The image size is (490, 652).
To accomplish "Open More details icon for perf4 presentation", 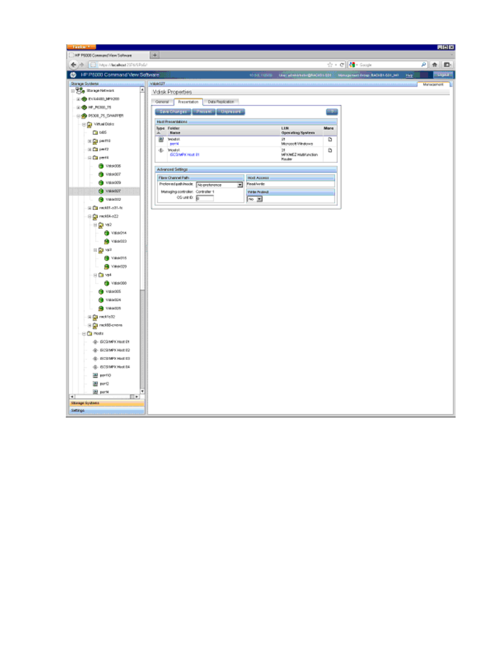I will coord(330,140).
